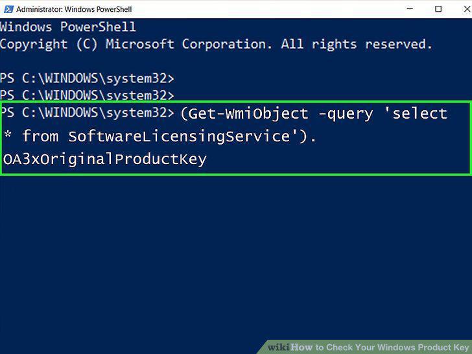The image size is (472, 354).
Task: Select the first PS C:\WINDOWS\system32 prompt
Action: click(87, 78)
